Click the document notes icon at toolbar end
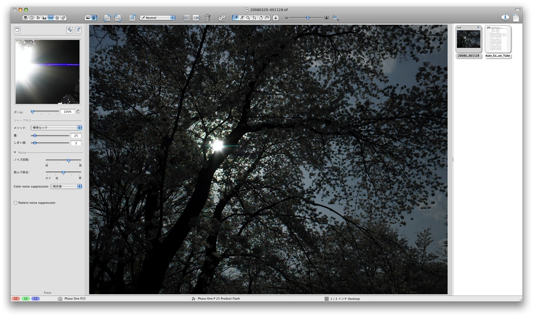Image resolution: width=533 pixels, height=316 pixels. coord(516,18)
